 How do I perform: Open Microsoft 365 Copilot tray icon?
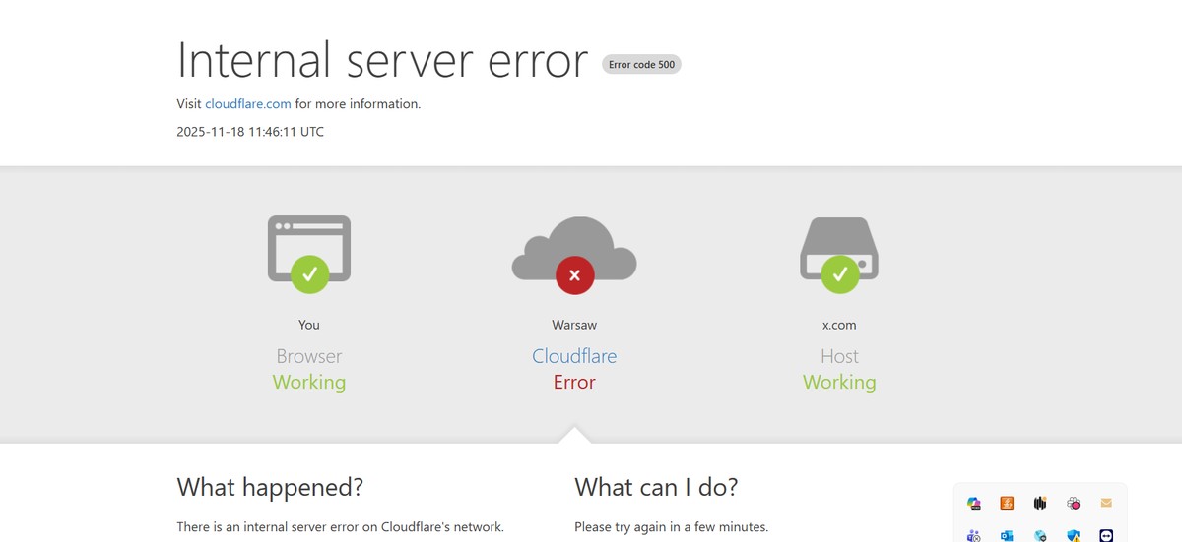[974, 503]
